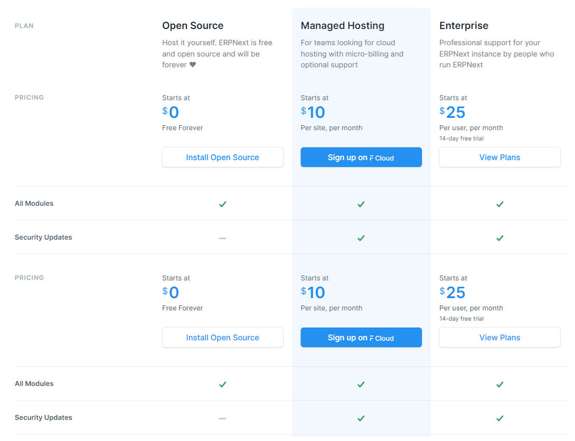Click Managed Hosting checkmark in second All Modules row

(x=361, y=384)
